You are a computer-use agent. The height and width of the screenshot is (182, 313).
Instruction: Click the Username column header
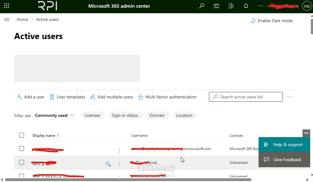pos(139,136)
